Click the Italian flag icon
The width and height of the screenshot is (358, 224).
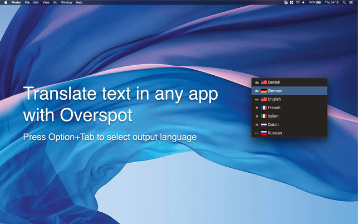point(264,116)
